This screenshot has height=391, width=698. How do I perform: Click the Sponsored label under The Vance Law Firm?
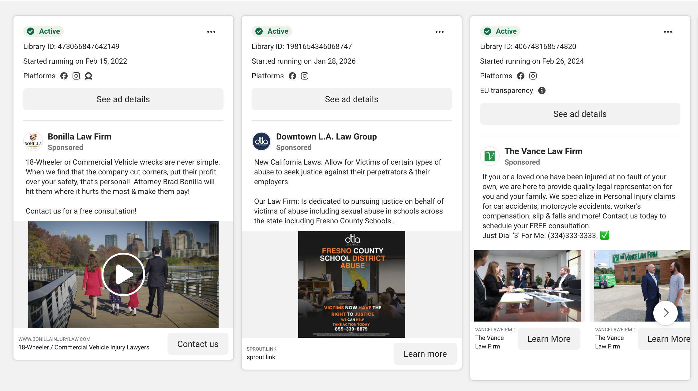click(x=522, y=162)
